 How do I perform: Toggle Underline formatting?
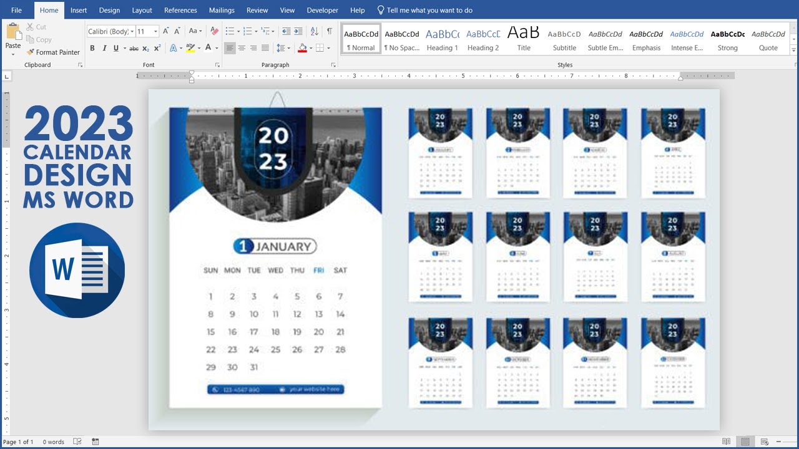[115, 48]
